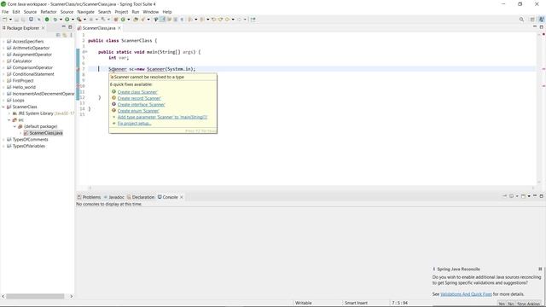Click the Save toolbar icon

[16, 20]
